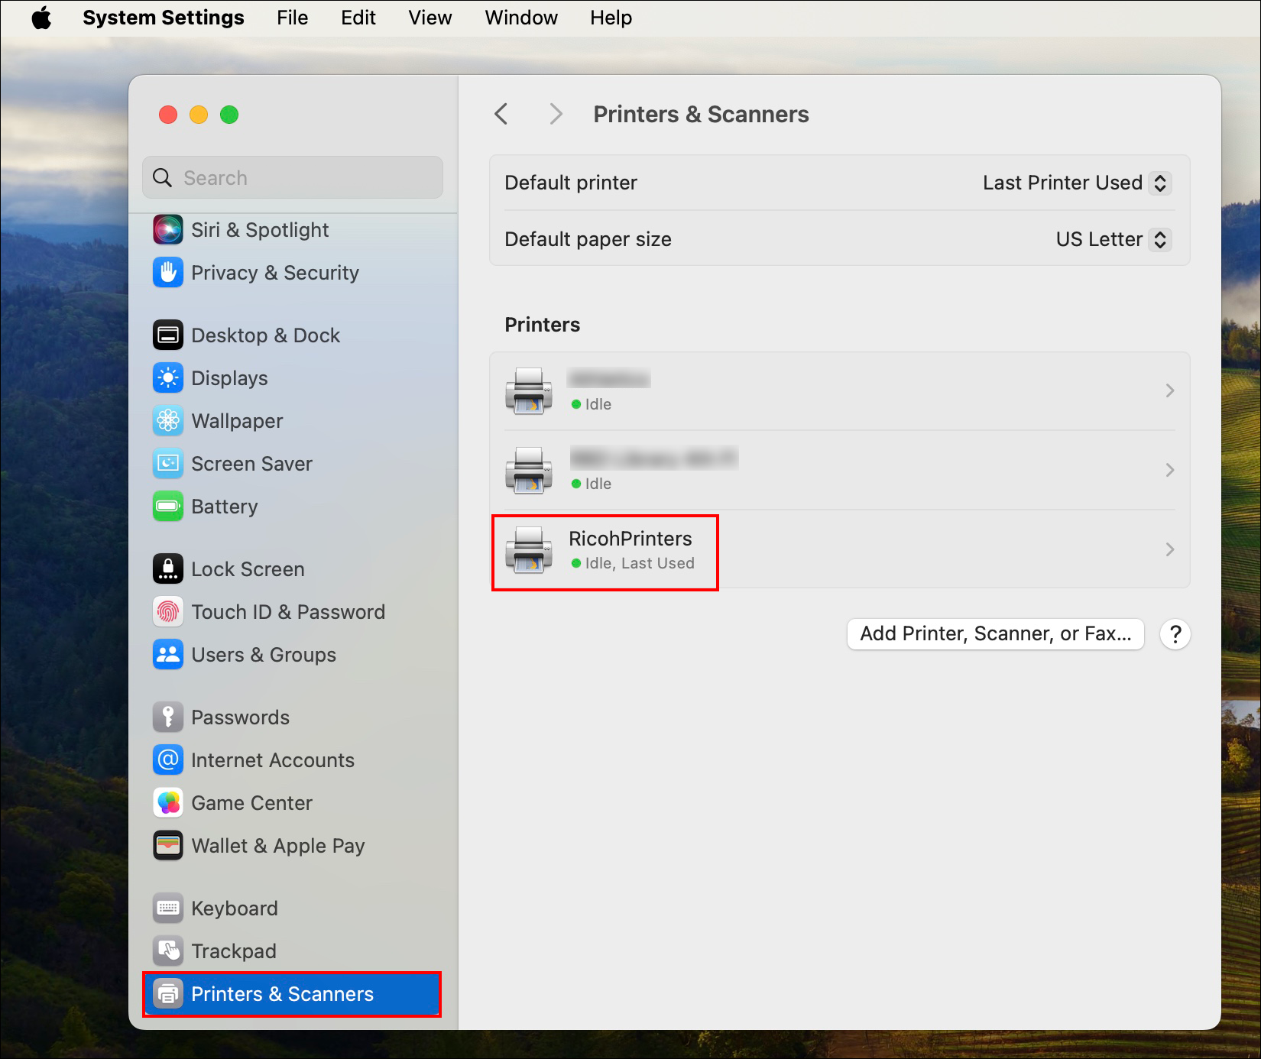
Task: Click the Printers section heading
Action: pyautogui.click(x=543, y=325)
